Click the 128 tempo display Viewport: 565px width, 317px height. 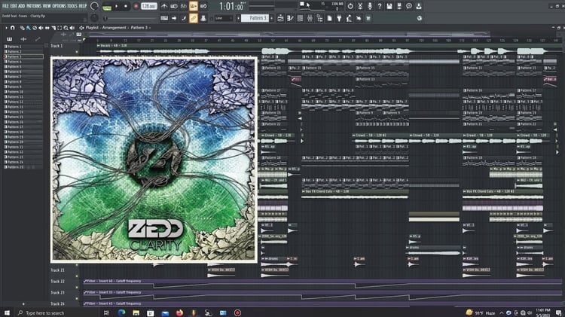coord(148,6)
